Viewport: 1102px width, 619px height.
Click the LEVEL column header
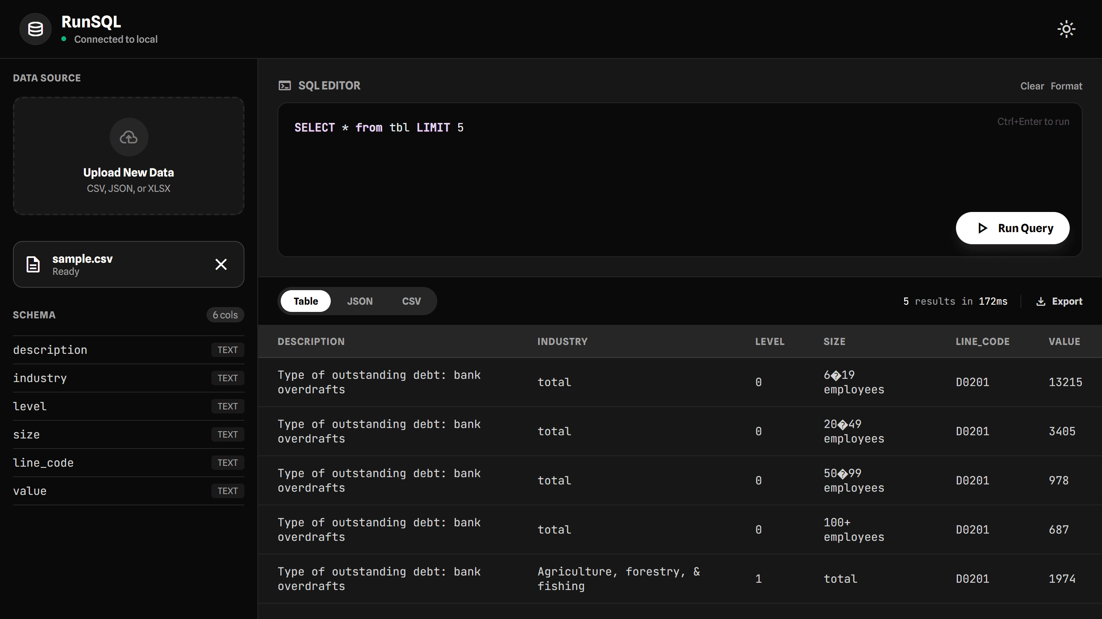point(770,342)
